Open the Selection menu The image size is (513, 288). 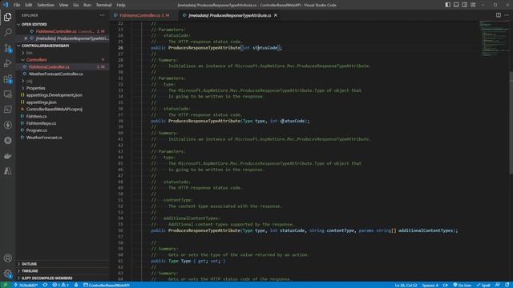[46, 5]
